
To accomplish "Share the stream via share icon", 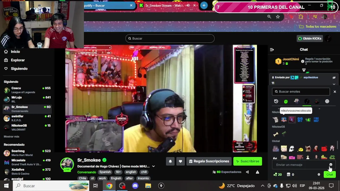I will pyautogui.click(x=247, y=172).
